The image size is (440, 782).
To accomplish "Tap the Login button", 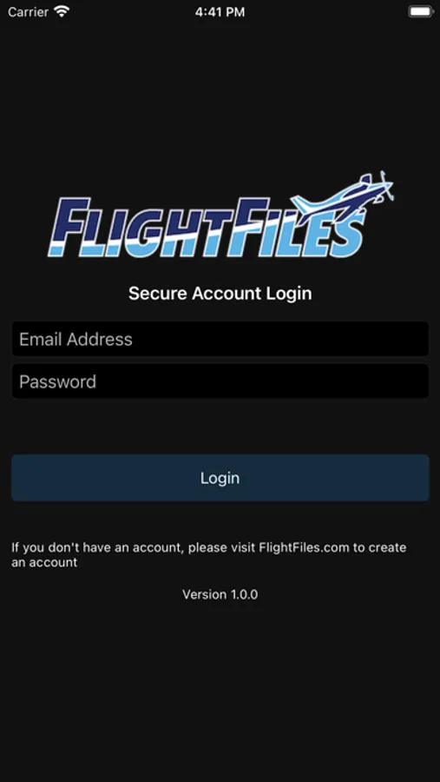I will tap(220, 477).
